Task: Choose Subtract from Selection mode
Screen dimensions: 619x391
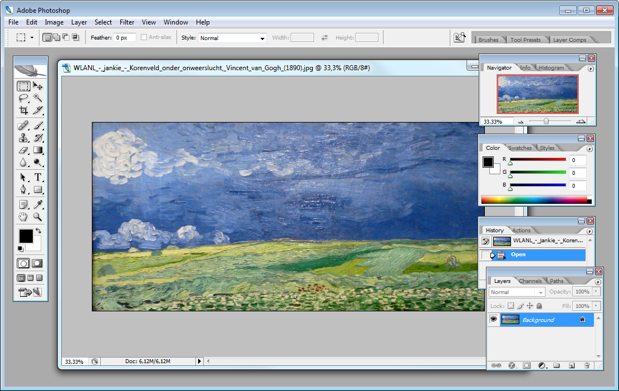Action: click(66, 37)
